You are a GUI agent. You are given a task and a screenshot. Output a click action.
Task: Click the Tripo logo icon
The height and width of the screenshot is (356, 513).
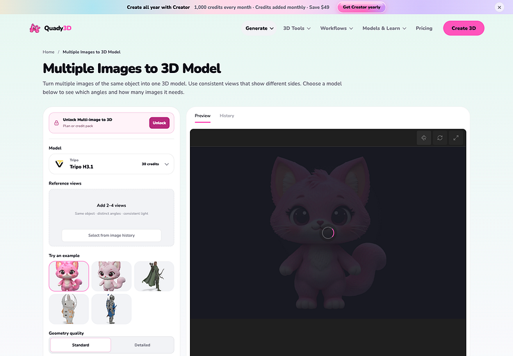(x=59, y=164)
